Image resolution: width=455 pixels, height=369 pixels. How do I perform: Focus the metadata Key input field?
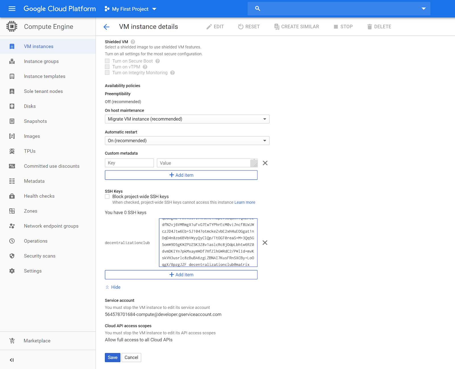click(129, 163)
